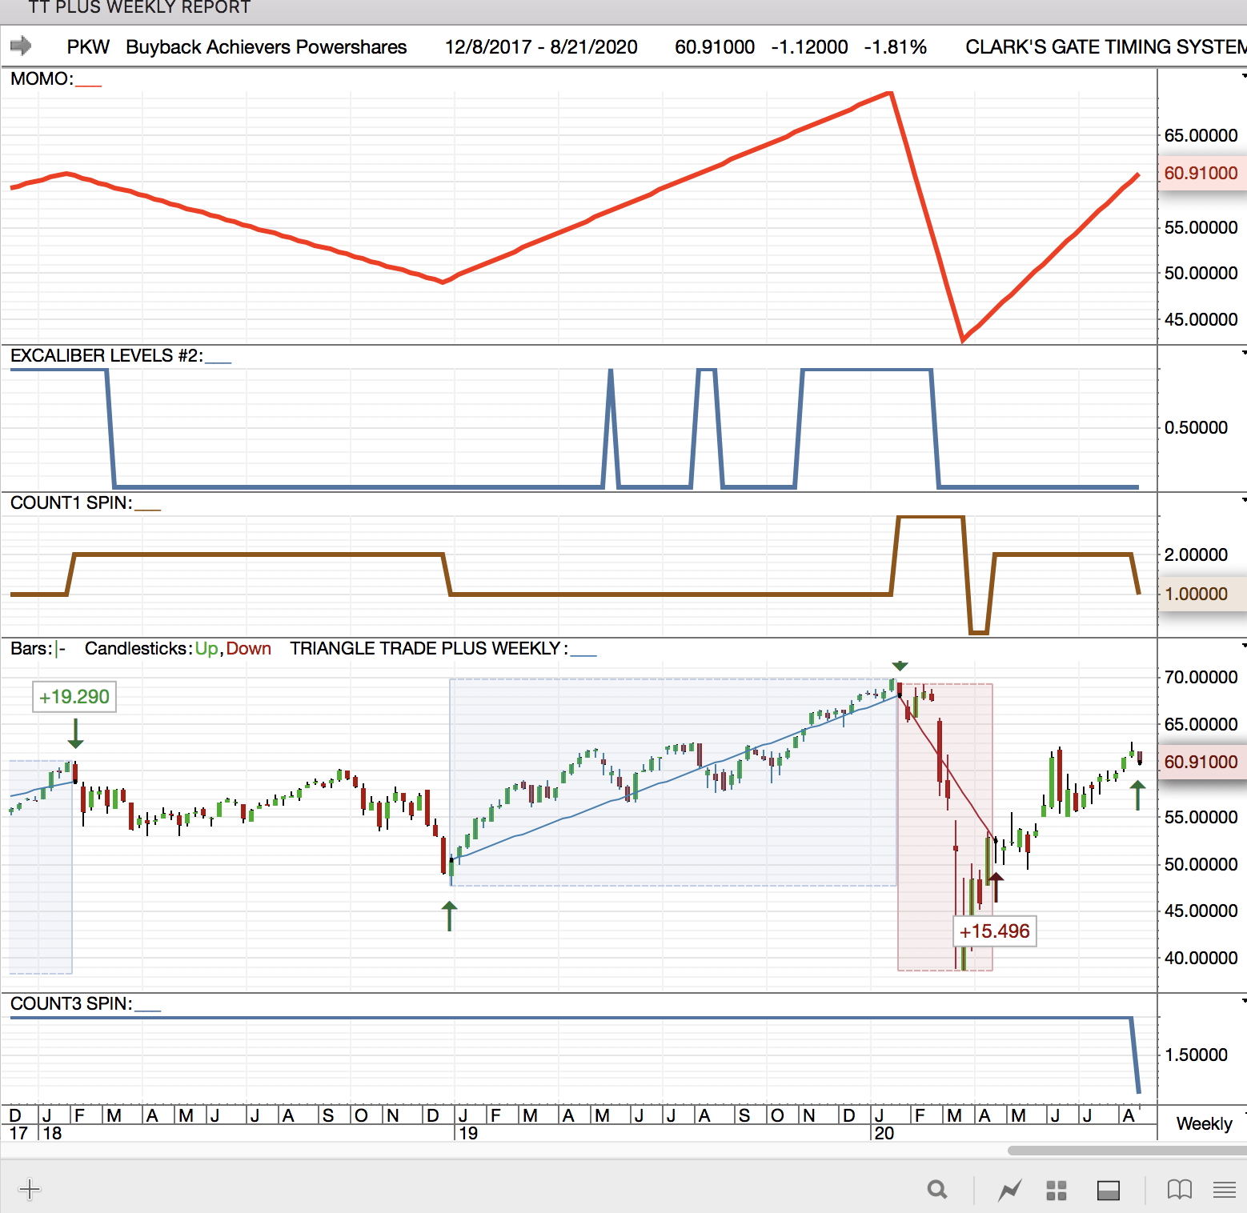This screenshot has height=1213, width=1247.
Task: Select the line chart drawing icon
Action: (x=1010, y=1190)
